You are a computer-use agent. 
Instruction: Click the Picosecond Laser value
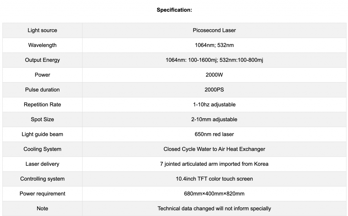(x=214, y=30)
